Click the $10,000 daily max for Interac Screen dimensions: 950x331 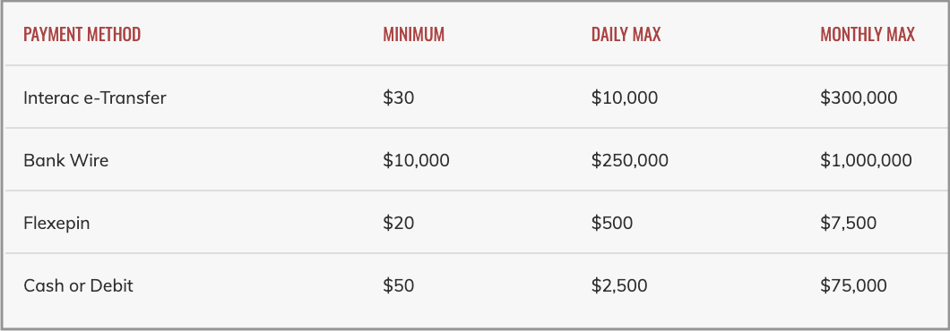click(624, 98)
